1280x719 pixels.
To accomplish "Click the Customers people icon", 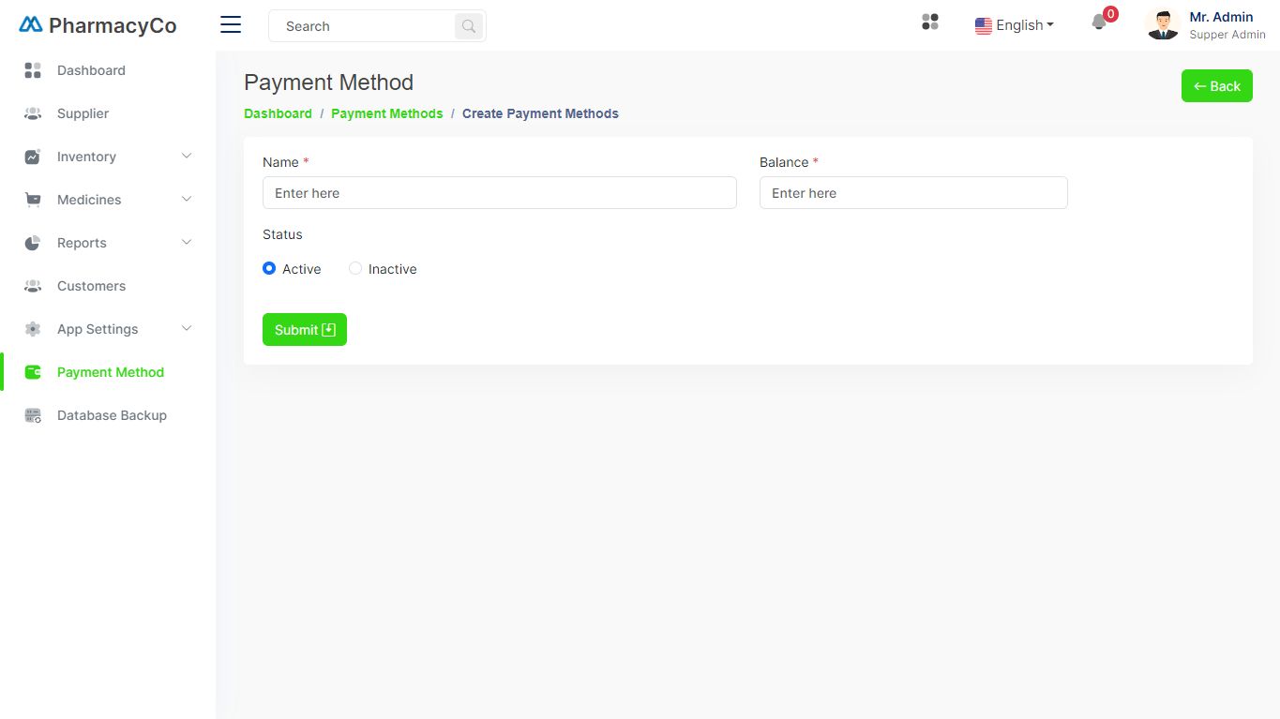I will pyautogui.click(x=33, y=286).
